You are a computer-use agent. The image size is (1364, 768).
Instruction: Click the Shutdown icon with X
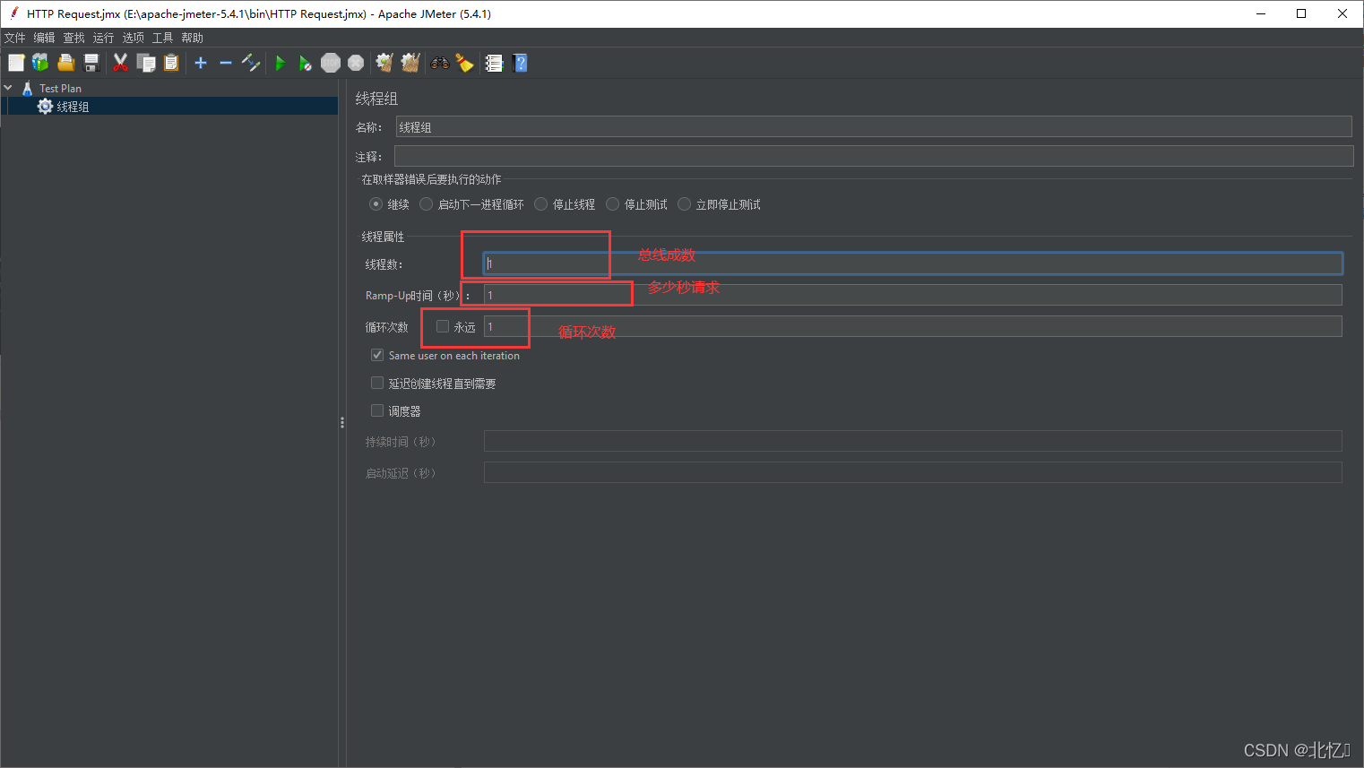coord(356,63)
